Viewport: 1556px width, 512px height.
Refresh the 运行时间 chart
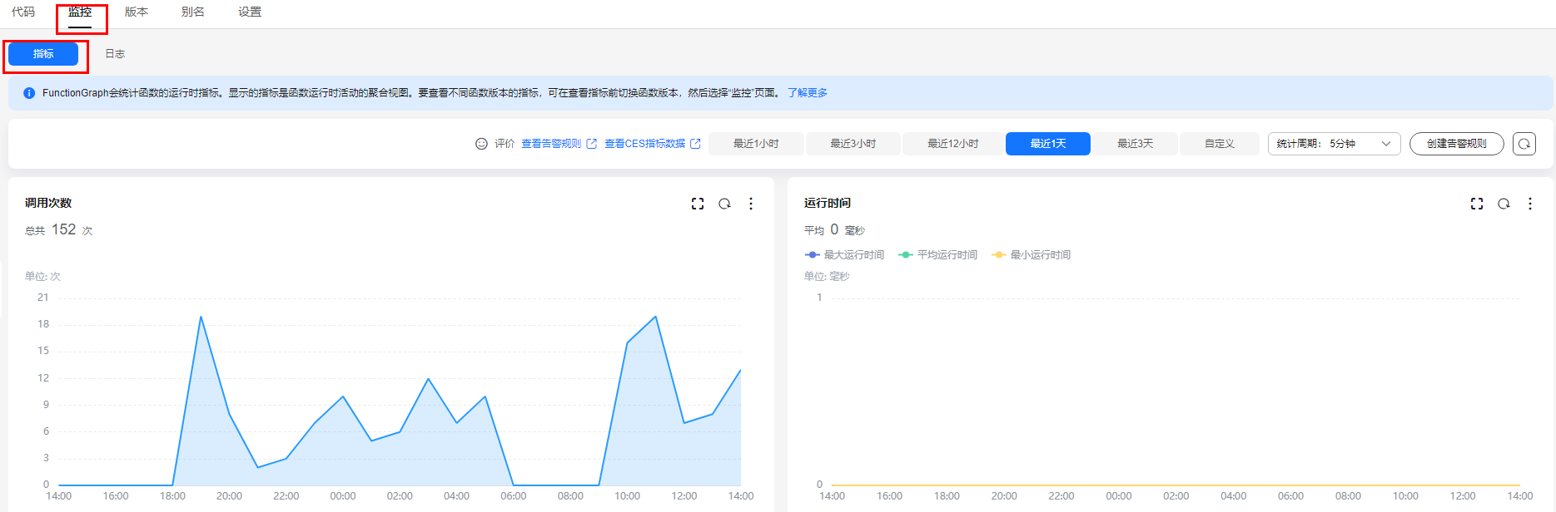(x=1504, y=204)
